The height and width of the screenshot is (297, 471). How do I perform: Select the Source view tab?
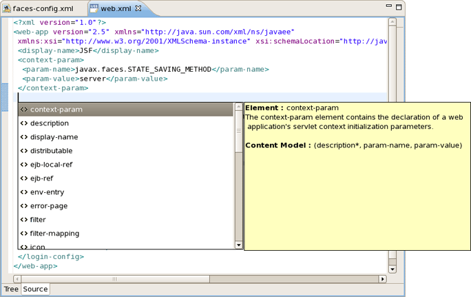[35, 289]
